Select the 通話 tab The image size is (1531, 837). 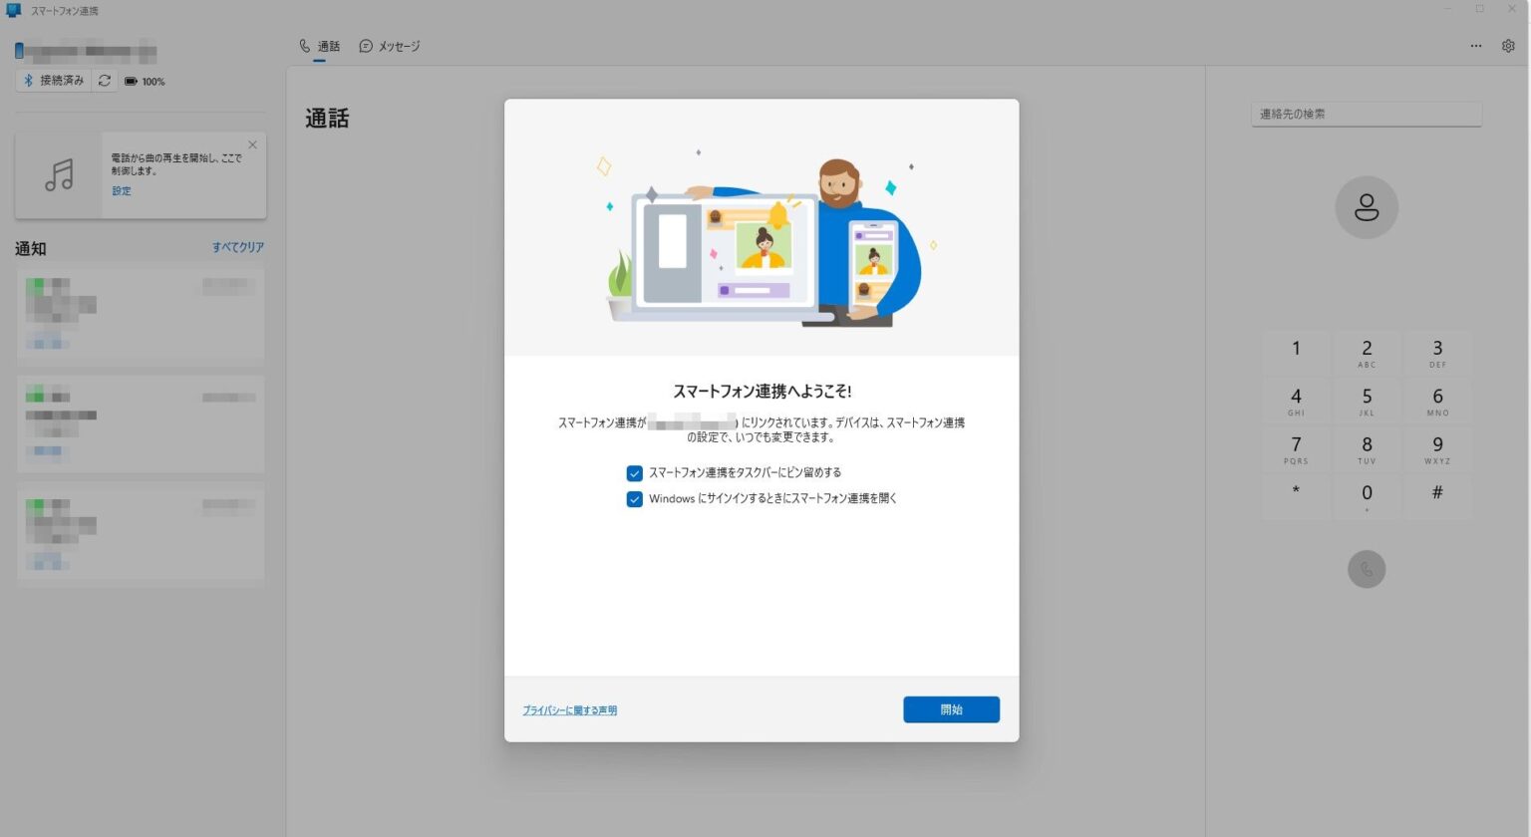[x=319, y=46]
